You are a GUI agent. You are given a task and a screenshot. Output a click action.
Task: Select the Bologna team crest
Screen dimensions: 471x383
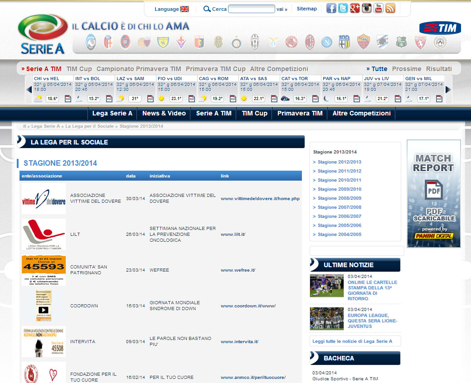tap(108, 42)
